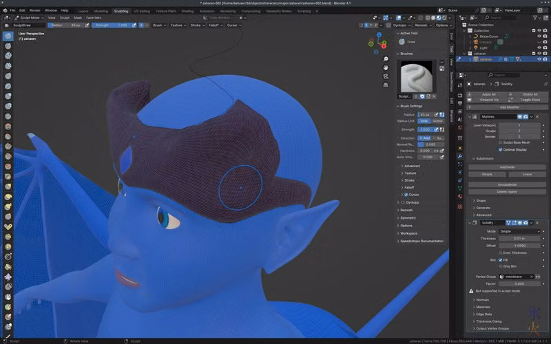Remove the Solidify modifier with X

537,222
